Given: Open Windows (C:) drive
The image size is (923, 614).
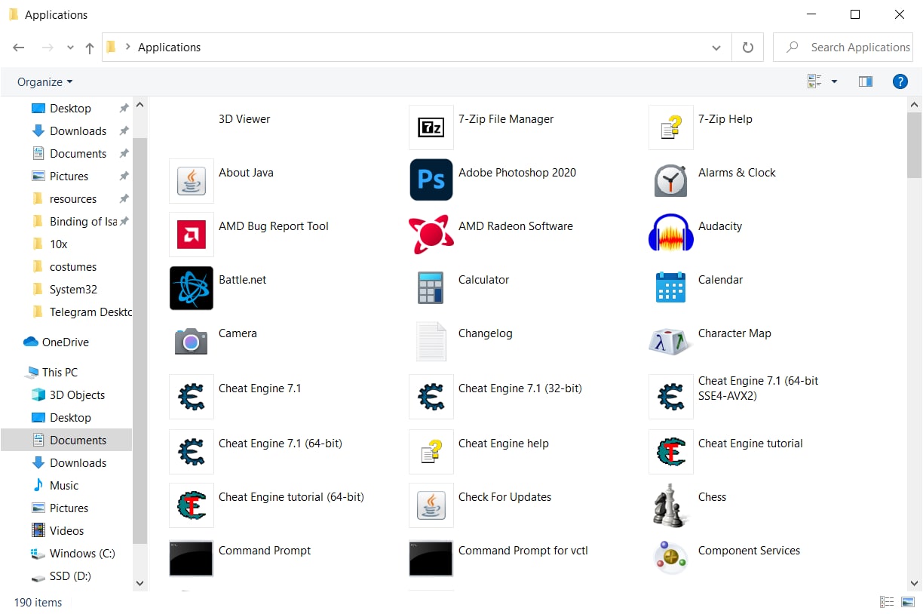Looking at the screenshot, I should coord(74,554).
